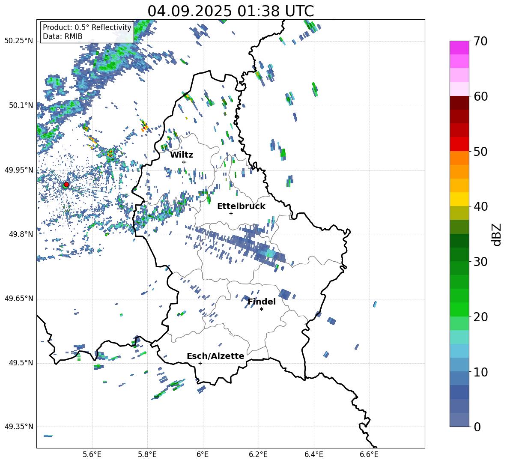Click the latitude label 49.8°N

click(x=21, y=234)
